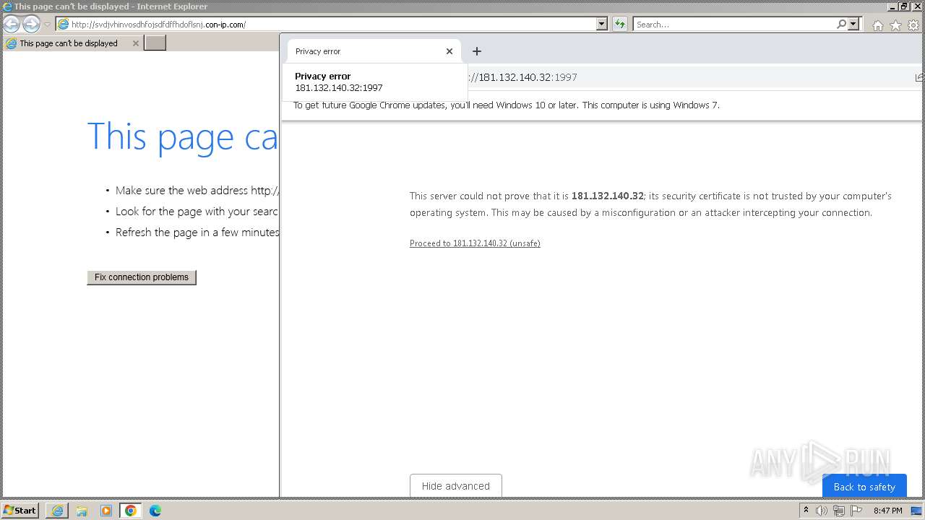Click 'Refresh the page in a few minutes' text
925x520 pixels.
click(197, 233)
